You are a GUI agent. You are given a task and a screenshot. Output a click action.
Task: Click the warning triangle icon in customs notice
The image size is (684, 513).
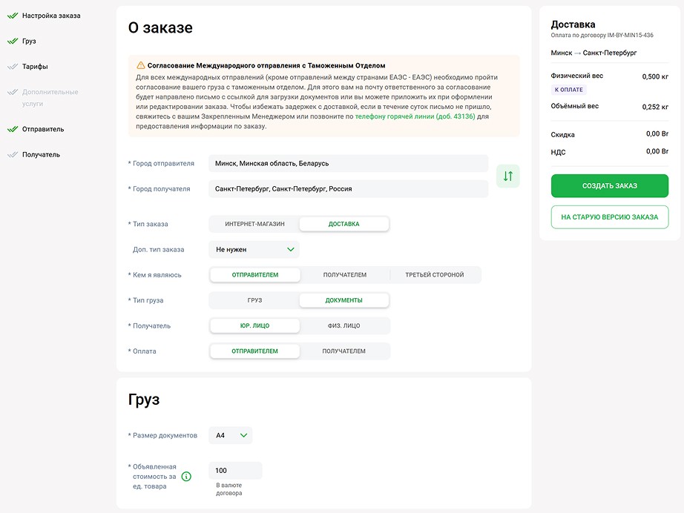(x=140, y=65)
